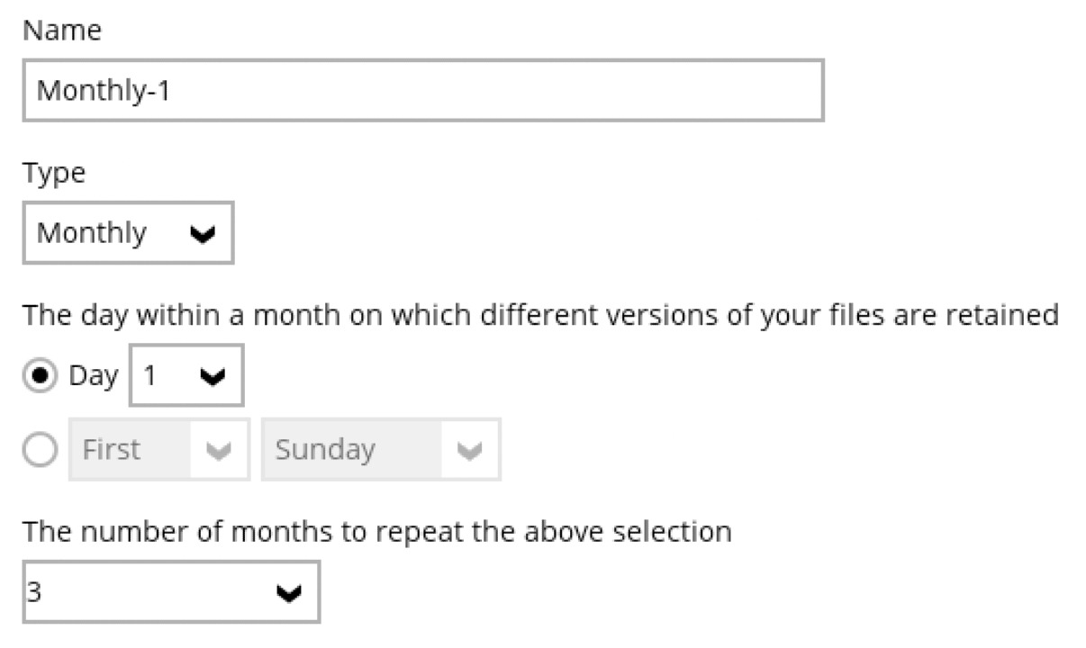Click the arrow icon beside day value 1
Viewport: 1086px width, 648px height.
tap(213, 377)
